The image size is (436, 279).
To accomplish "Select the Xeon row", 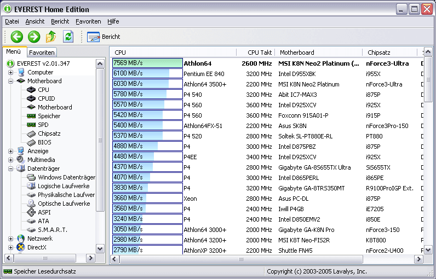I will 268,199.
